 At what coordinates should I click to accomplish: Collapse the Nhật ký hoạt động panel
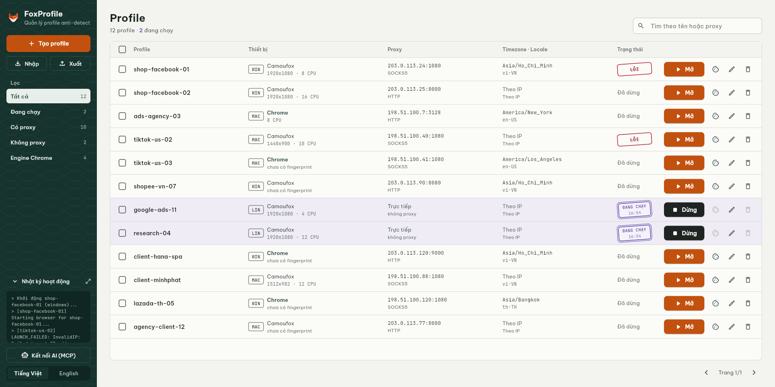click(x=41, y=281)
